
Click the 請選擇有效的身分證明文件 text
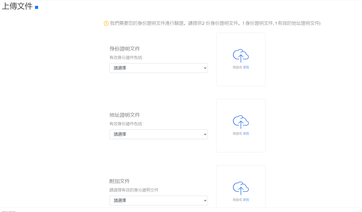(x=134, y=190)
